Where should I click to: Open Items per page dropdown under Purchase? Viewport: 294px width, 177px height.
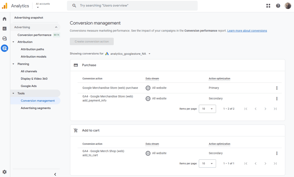(x=207, y=109)
